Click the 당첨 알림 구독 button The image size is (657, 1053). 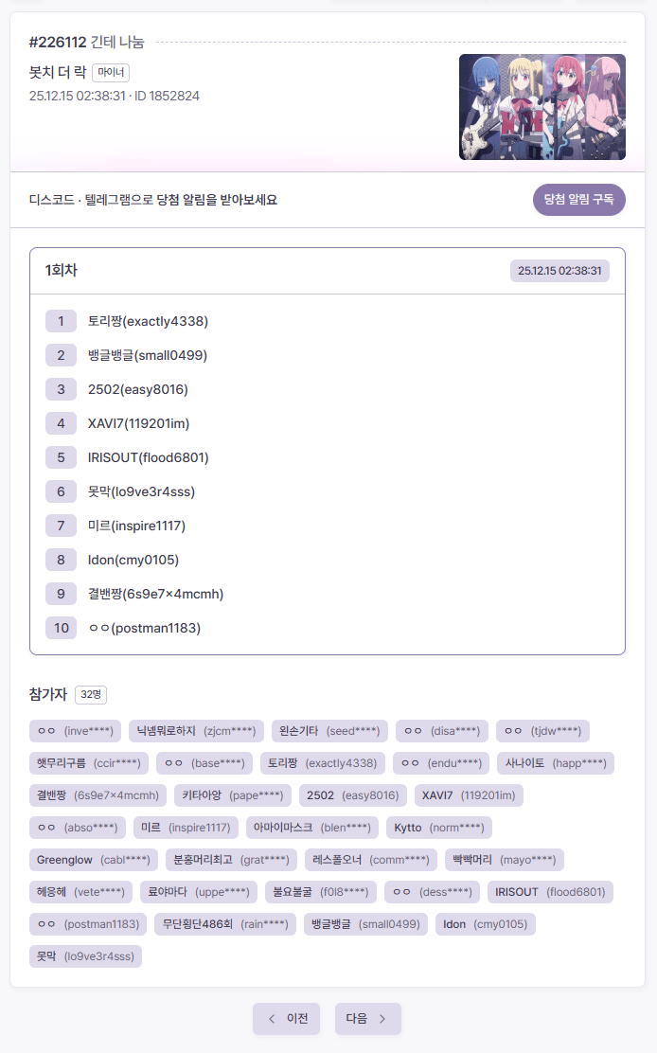579,200
